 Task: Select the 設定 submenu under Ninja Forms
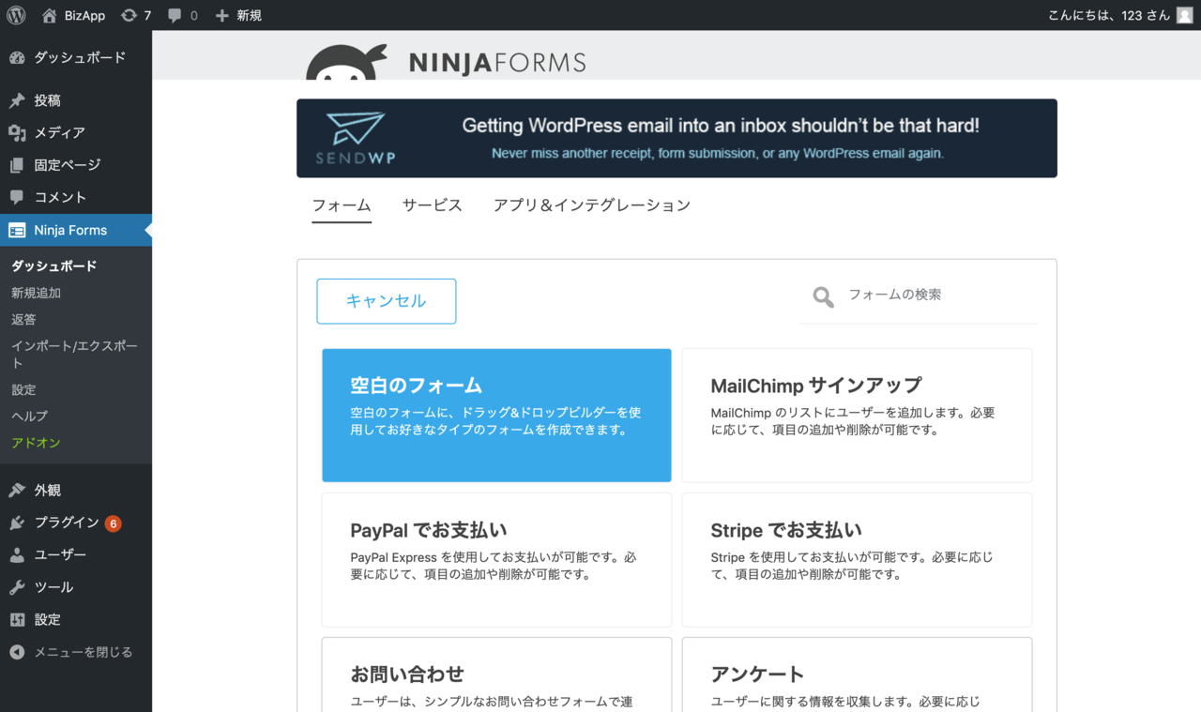coord(23,389)
